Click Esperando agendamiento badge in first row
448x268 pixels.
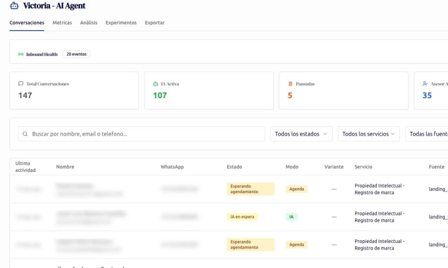coord(250,189)
